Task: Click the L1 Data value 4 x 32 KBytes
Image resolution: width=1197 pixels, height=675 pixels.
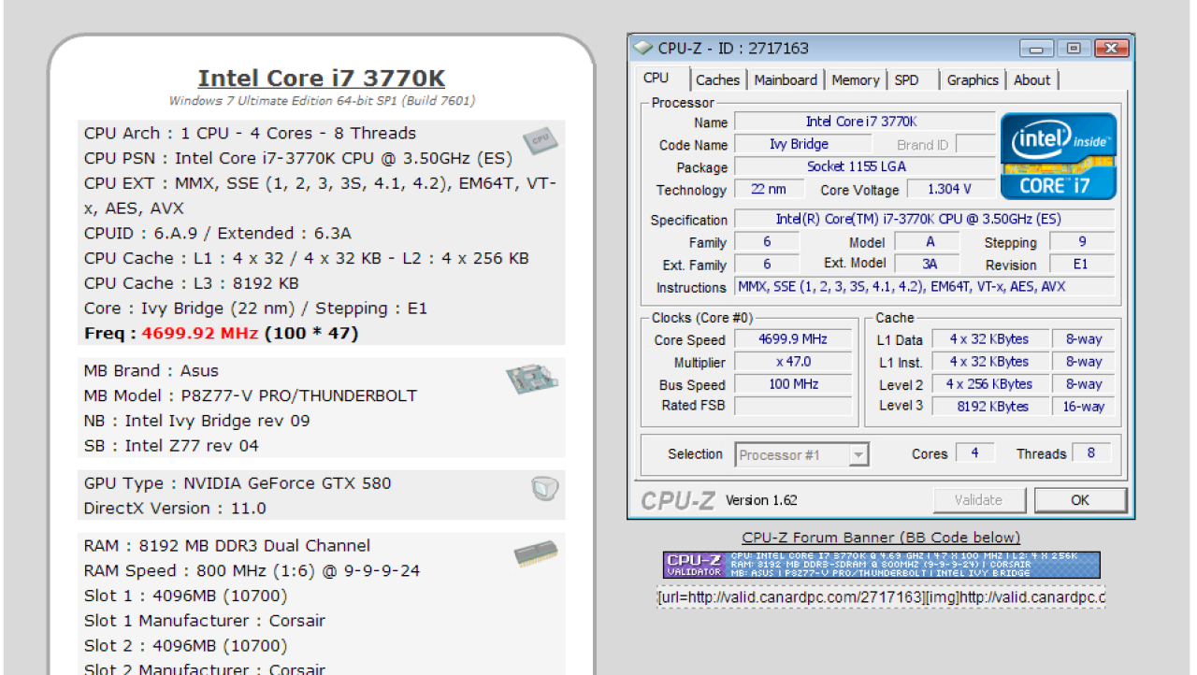Action: click(x=988, y=339)
